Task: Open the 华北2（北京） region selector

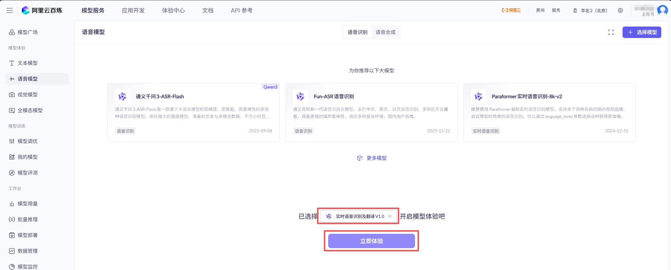Action: pyautogui.click(x=590, y=10)
